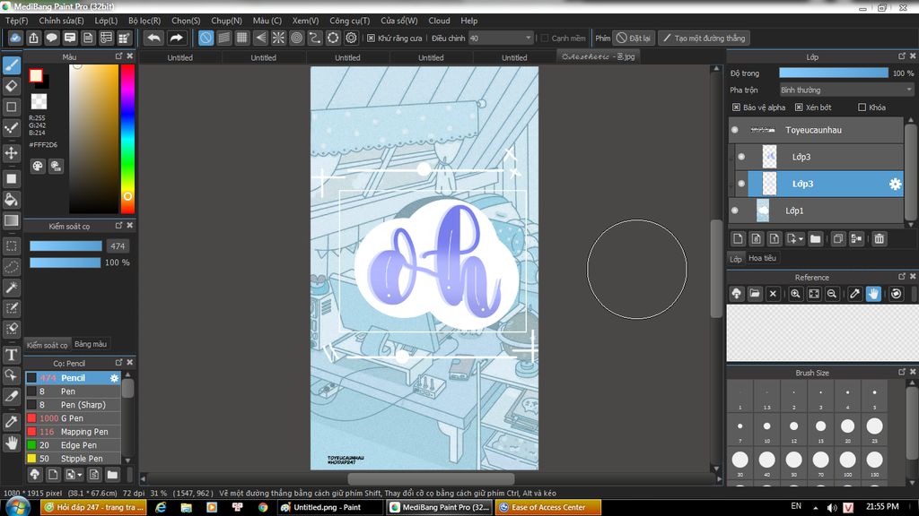Screen dimensions: 919x516
Task: Zoom out on the Reference panel
Action: coord(832,294)
